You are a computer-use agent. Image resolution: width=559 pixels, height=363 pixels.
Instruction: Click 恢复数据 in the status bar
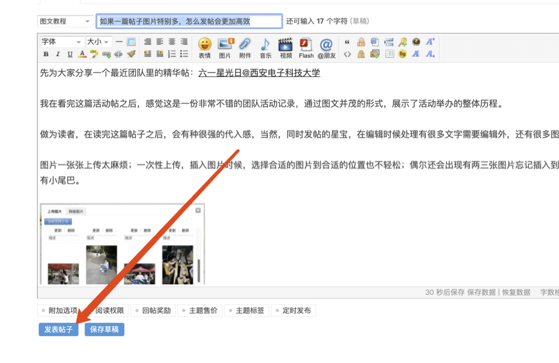click(x=516, y=293)
